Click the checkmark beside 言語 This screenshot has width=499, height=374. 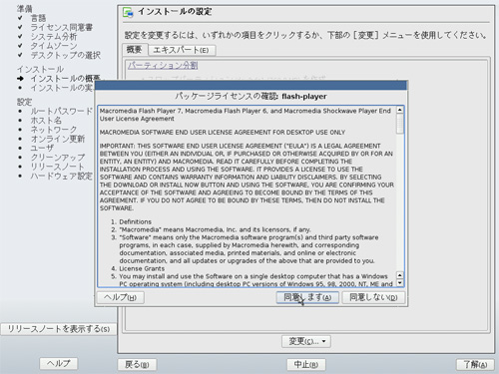coord(20,18)
